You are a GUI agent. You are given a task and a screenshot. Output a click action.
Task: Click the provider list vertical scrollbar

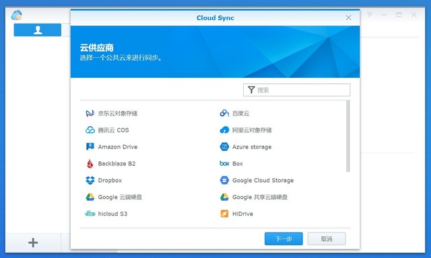(x=348, y=136)
